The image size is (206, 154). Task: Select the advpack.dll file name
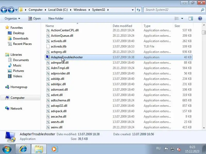point(59,111)
